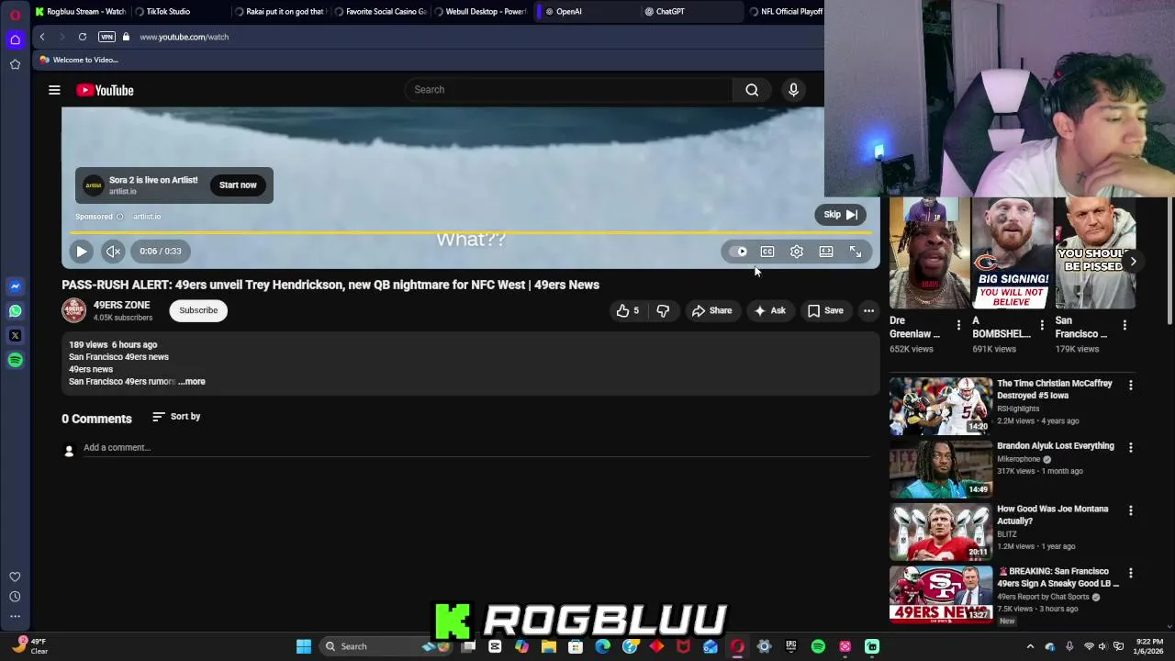Open the How Good Was Joe Montana thumbnail
1175x661 pixels.
[x=941, y=531]
